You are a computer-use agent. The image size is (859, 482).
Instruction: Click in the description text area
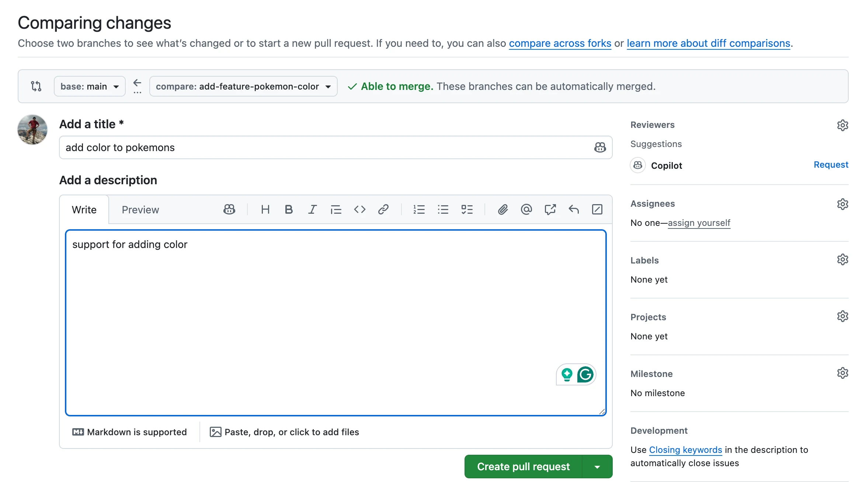[x=335, y=323]
